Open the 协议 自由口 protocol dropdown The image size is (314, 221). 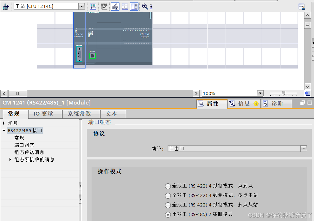pyautogui.click(x=304, y=149)
